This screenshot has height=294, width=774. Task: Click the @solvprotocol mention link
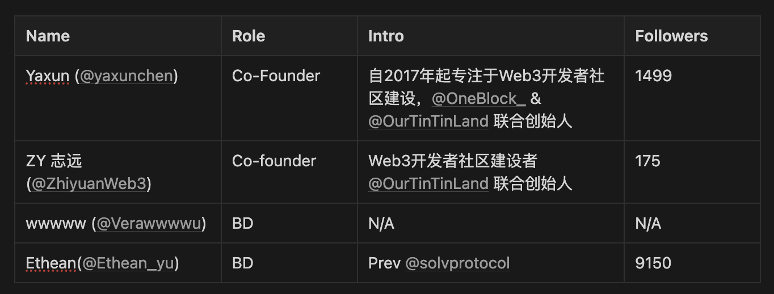457,263
